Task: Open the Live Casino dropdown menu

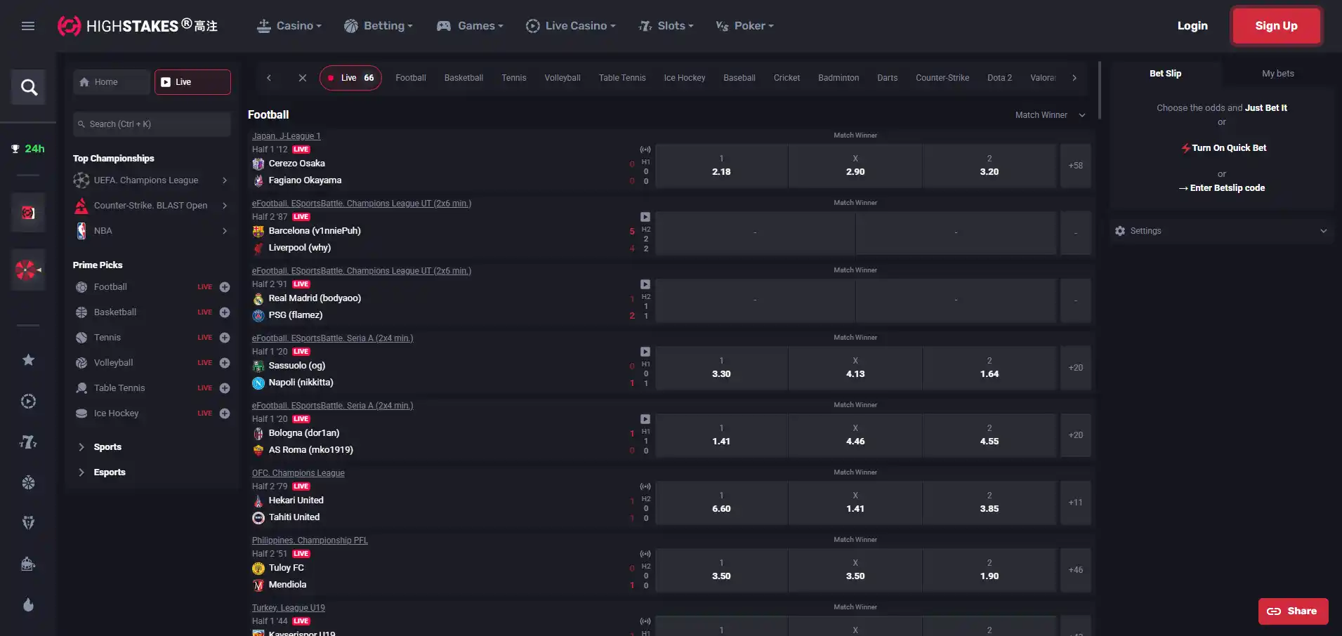Action: pyautogui.click(x=570, y=26)
